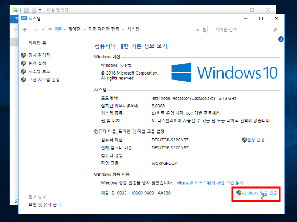Expand chevron after 모든 제어판 항목 breadcrumb

(x=123, y=29)
